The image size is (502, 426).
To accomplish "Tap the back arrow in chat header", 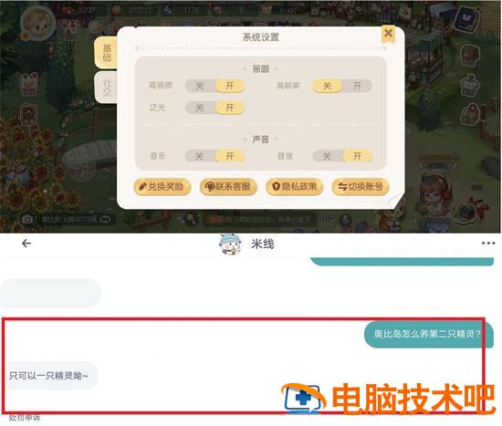I will tap(26, 244).
